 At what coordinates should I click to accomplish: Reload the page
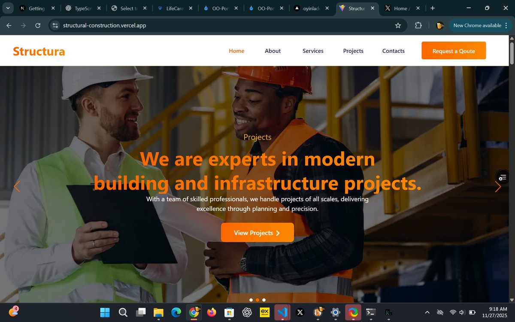pyautogui.click(x=38, y=25)
